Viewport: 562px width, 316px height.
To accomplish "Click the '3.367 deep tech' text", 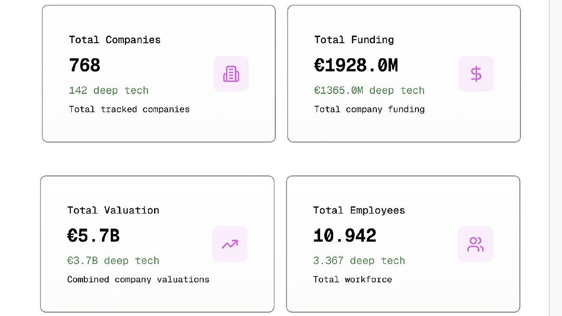I will click(x=359, y=261).
